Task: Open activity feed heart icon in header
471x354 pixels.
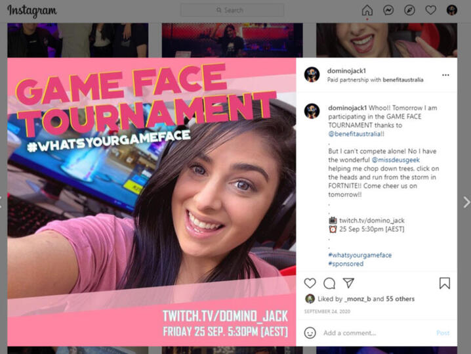Action: point(431,11)
